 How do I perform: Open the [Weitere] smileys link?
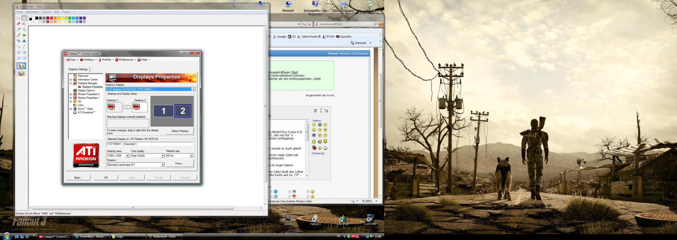(x=318, y=154)
